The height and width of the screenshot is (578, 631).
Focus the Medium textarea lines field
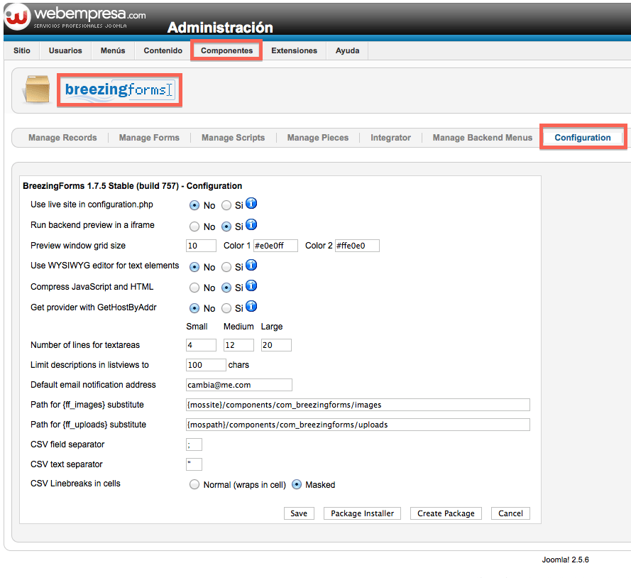(238, 345)
